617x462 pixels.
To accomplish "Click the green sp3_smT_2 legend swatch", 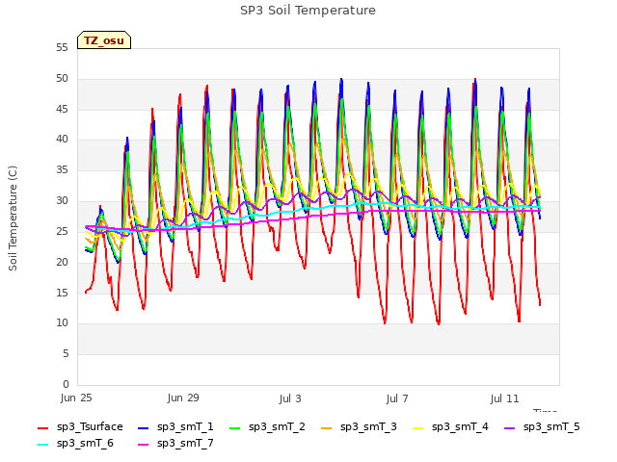I will pos(235,427).
